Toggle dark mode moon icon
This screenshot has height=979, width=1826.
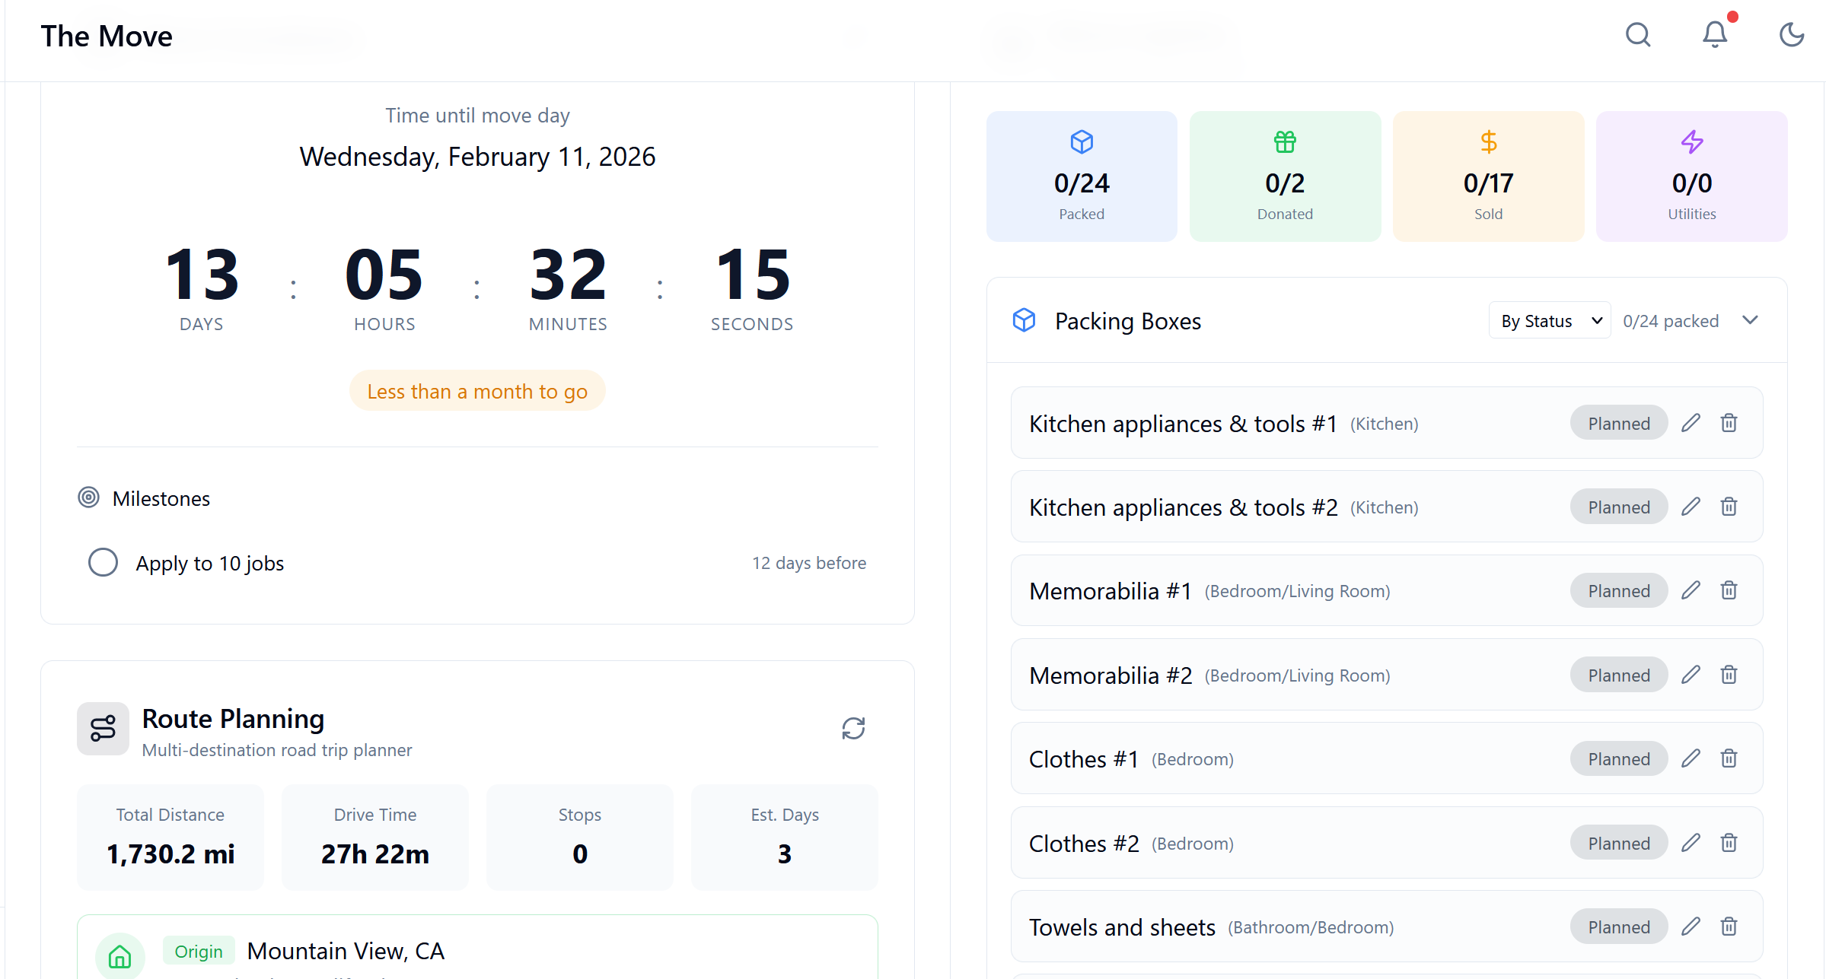tap(1791, 35)
